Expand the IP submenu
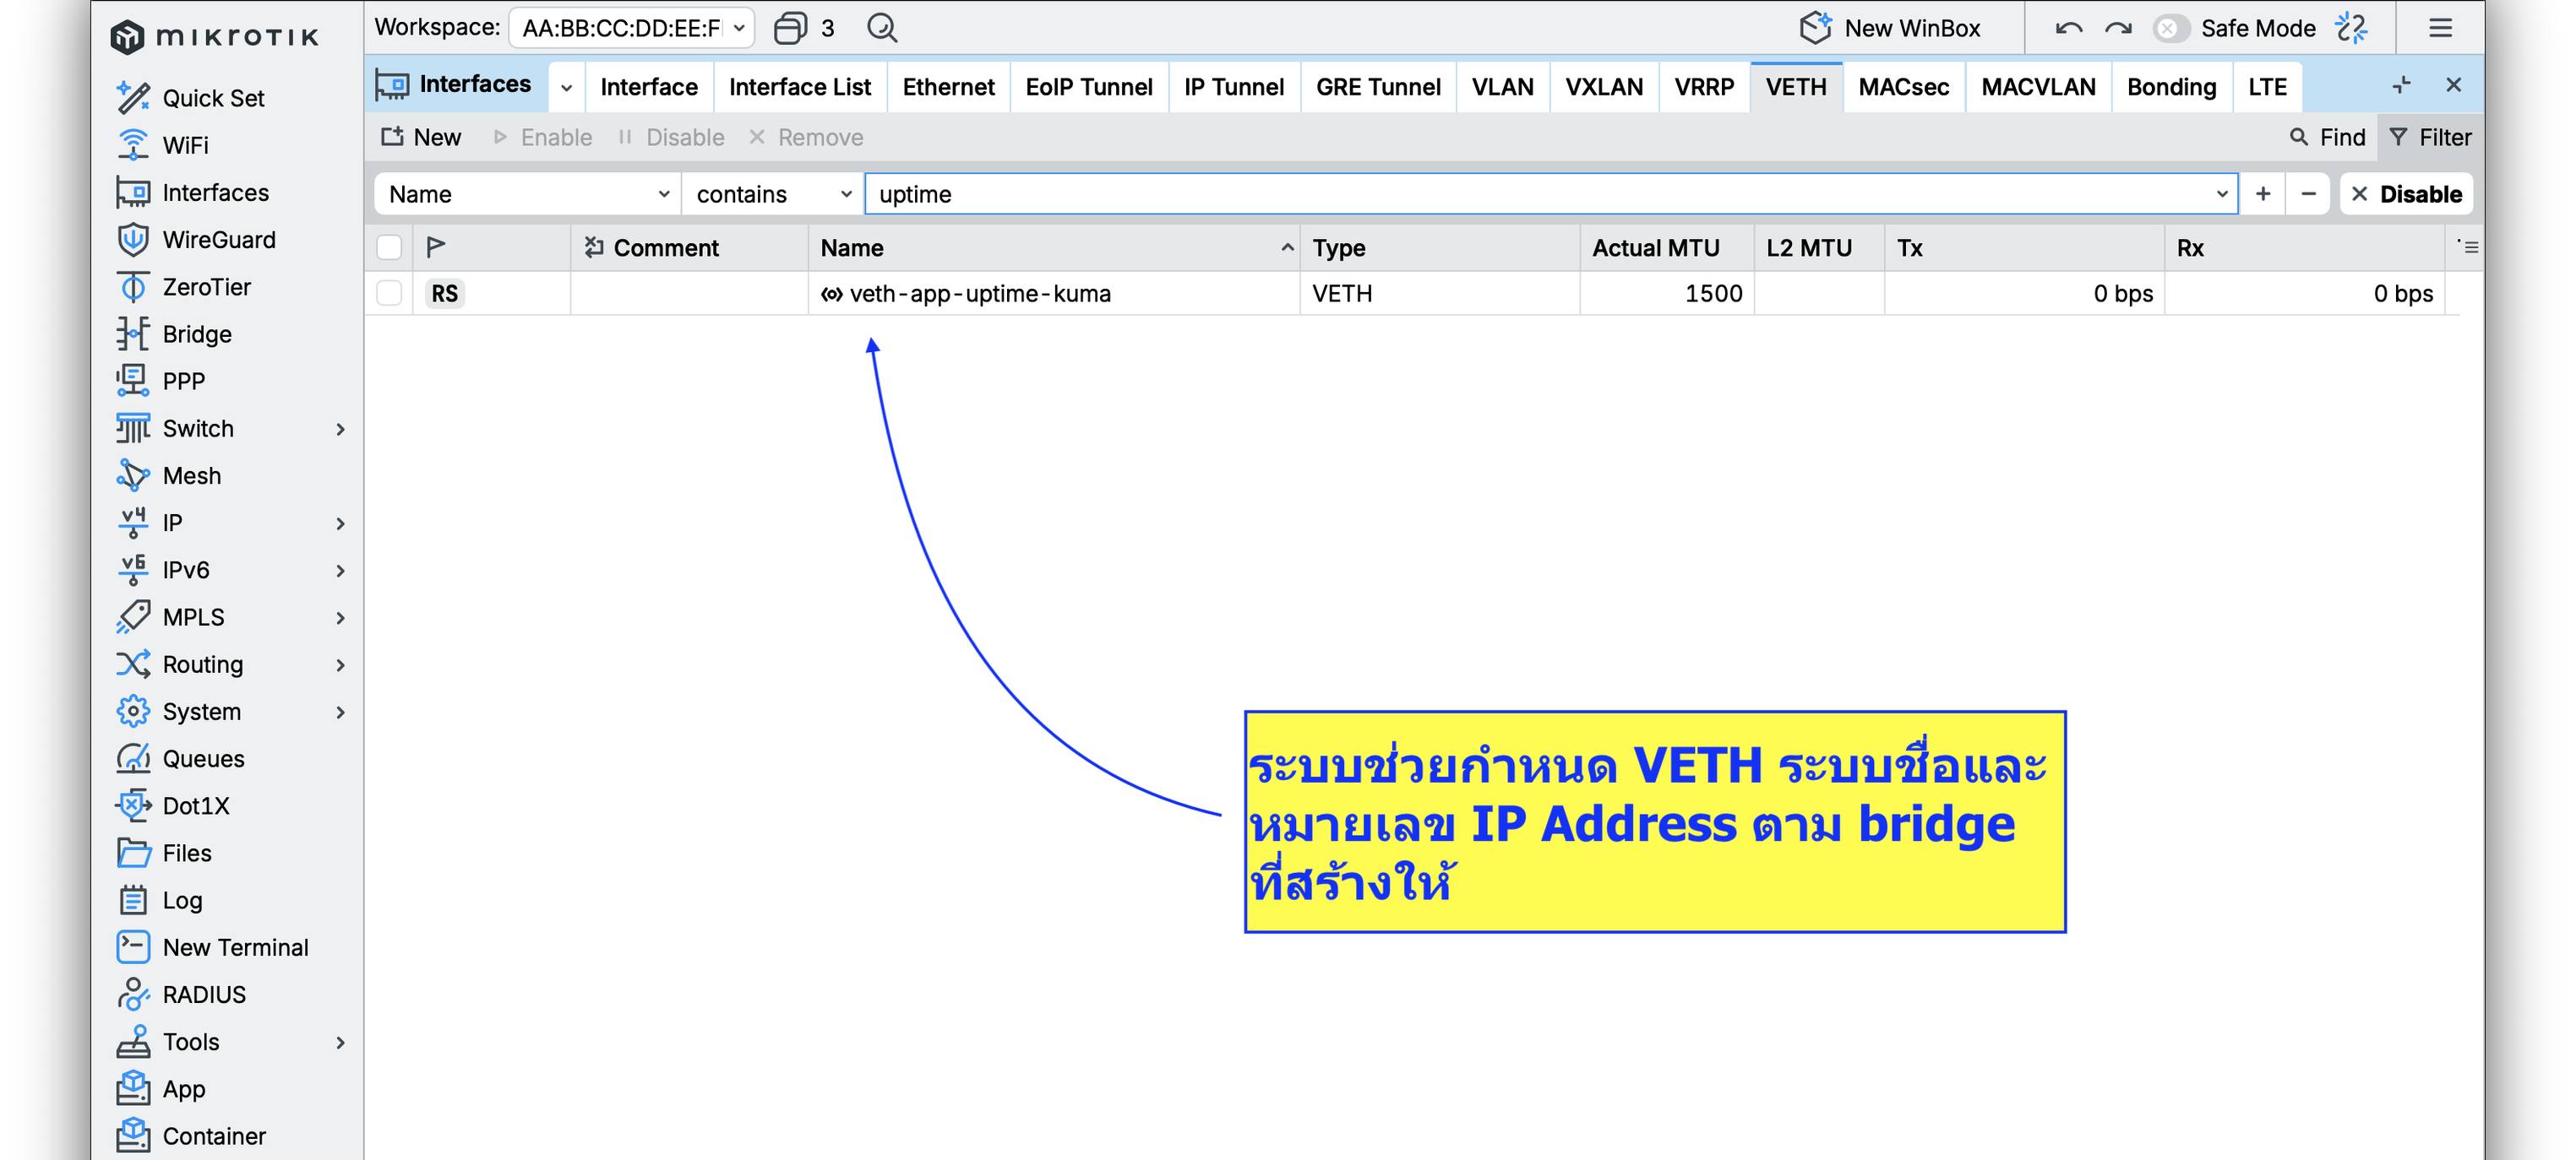 click(340, 523)
